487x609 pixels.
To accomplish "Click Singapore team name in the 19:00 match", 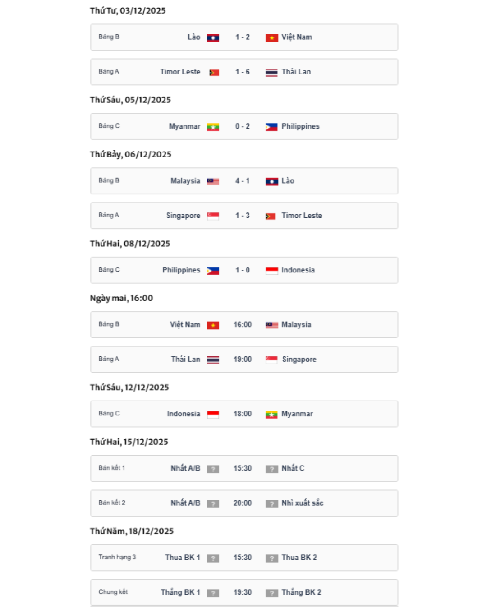I will pos(299,360).
